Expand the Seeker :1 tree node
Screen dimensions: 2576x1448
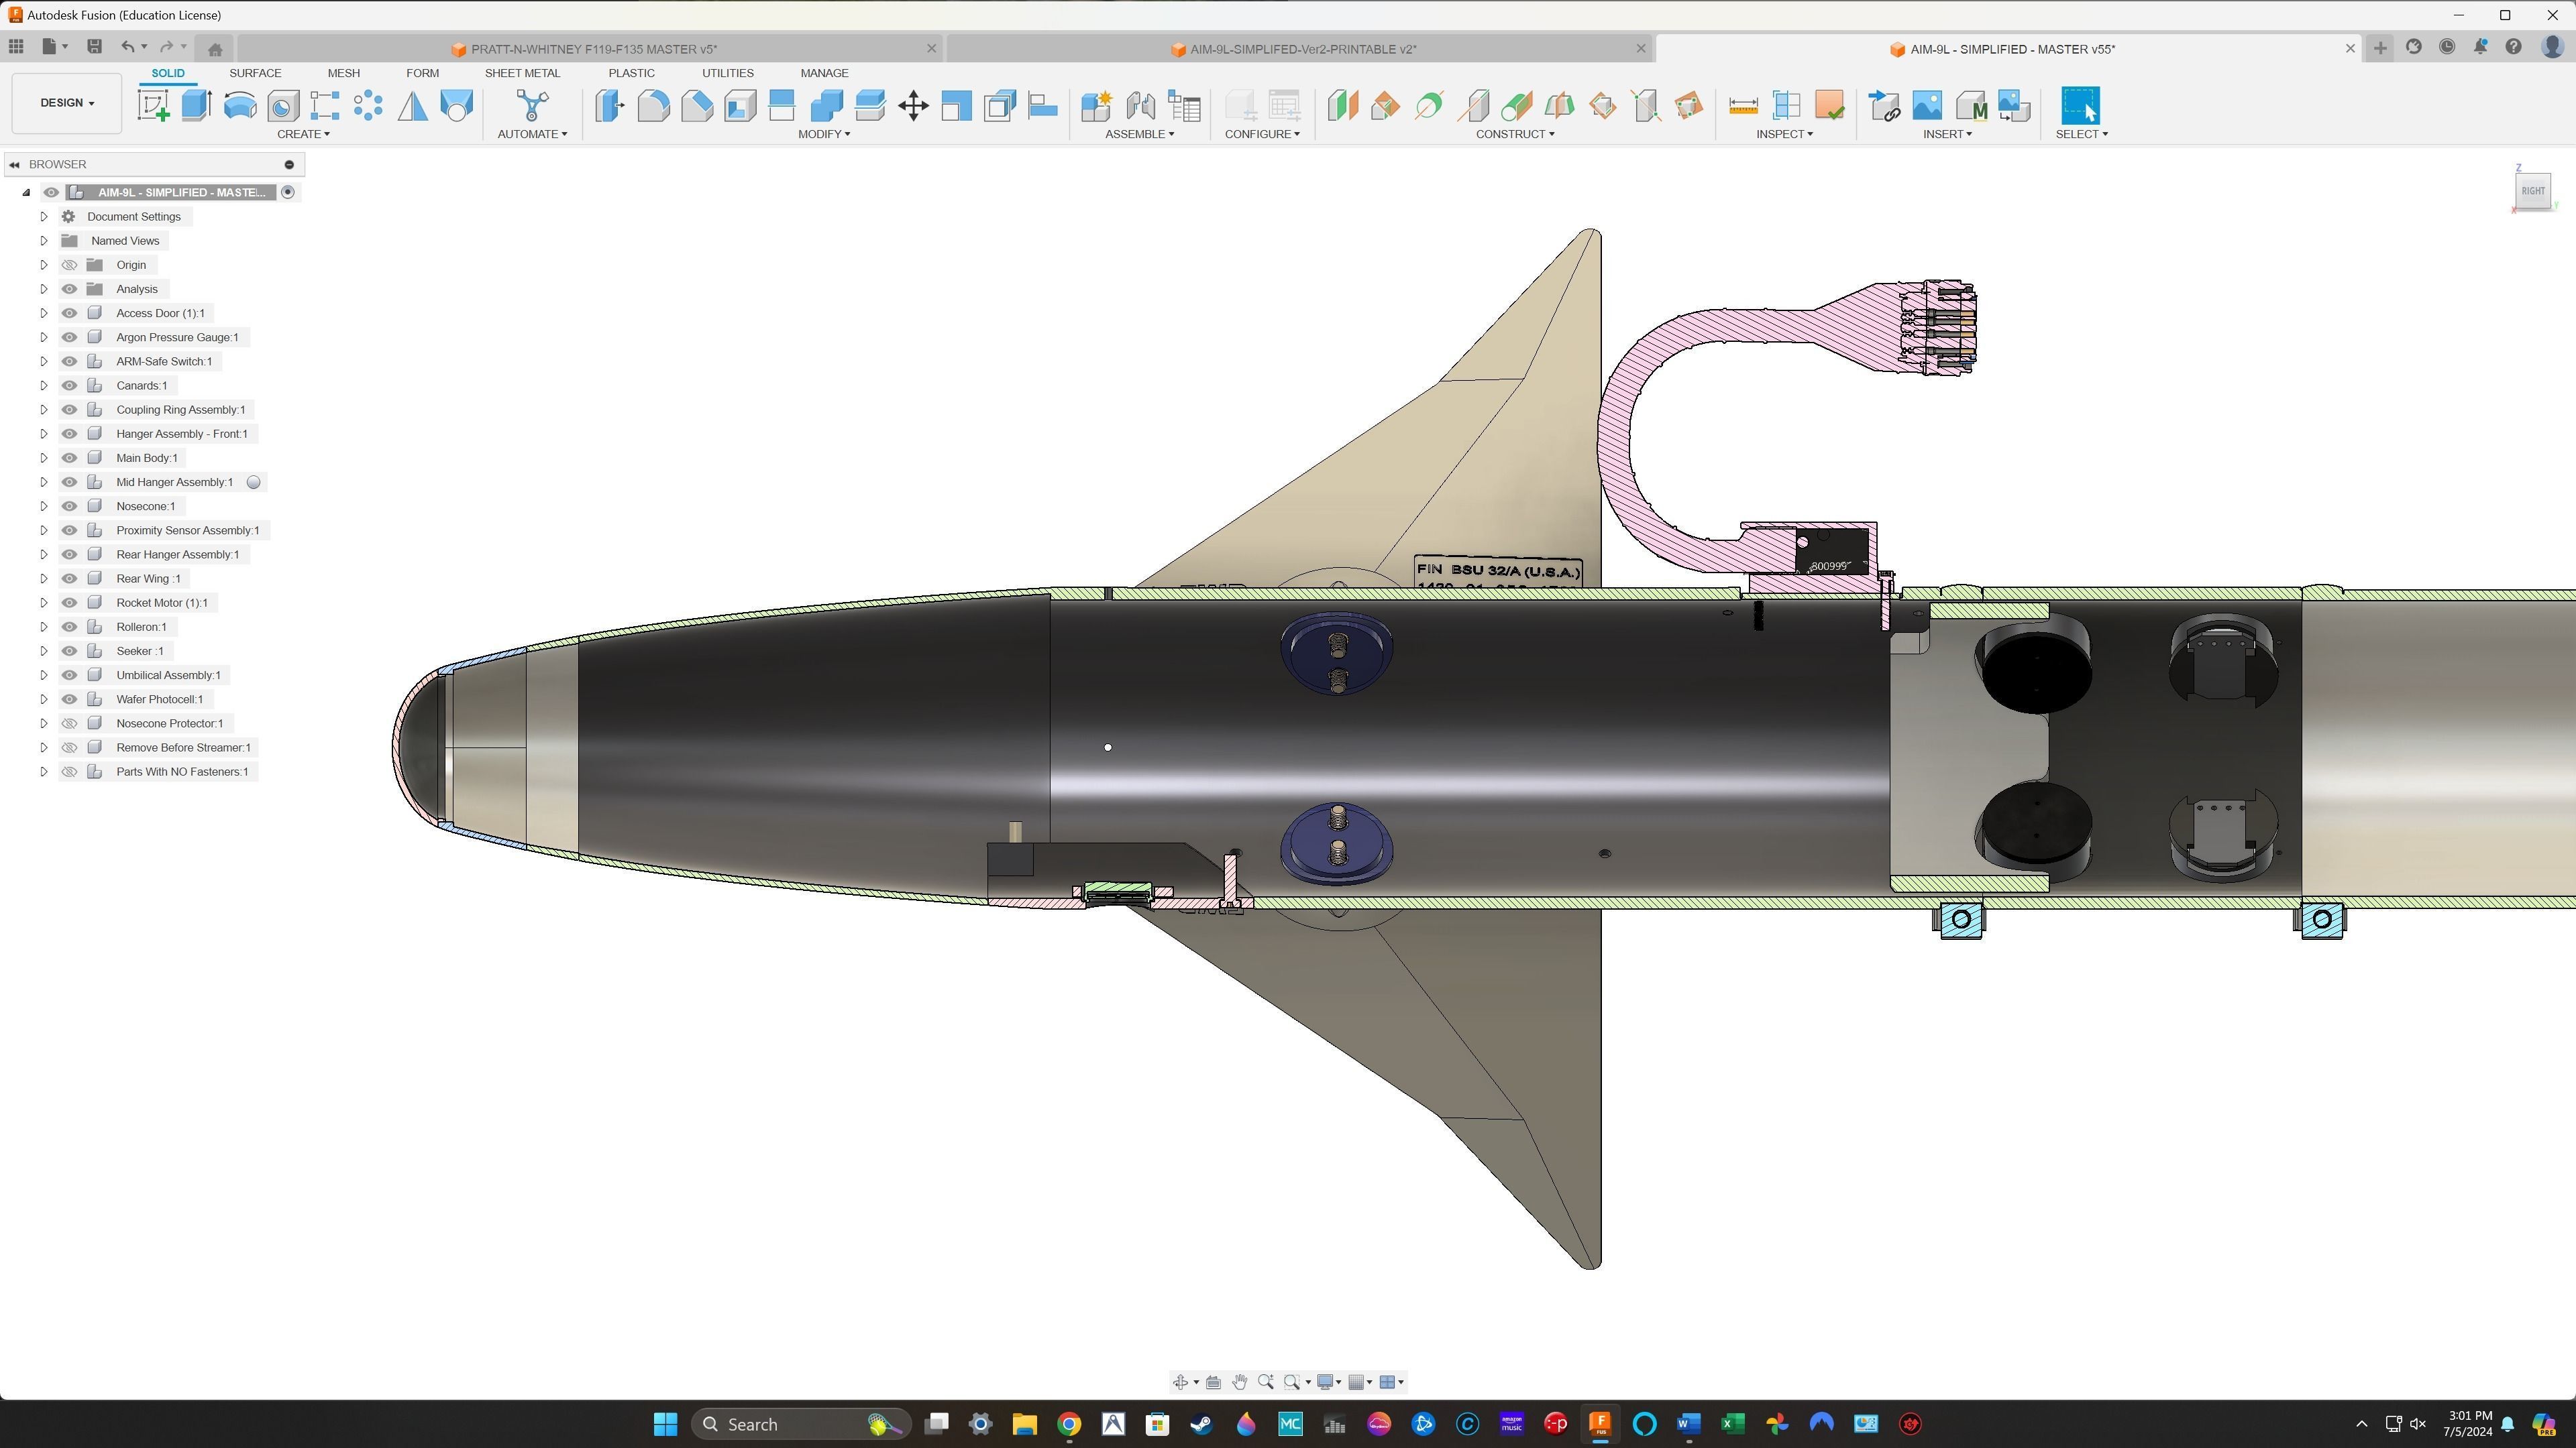pos(43,652)
